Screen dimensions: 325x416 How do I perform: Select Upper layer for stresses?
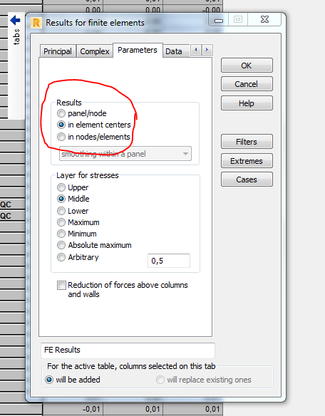point(61,187)
